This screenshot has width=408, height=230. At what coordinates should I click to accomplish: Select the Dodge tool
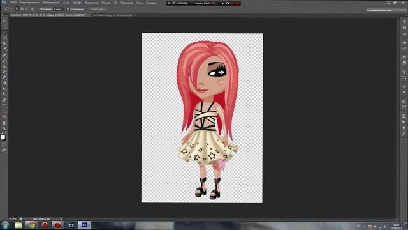click(4, 95)
